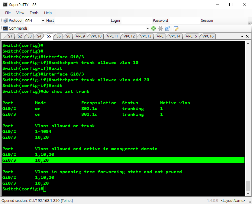Expand the Commands history dropdown arrow
This screenshot has height=204, width=252.
(x=148, y=29)
